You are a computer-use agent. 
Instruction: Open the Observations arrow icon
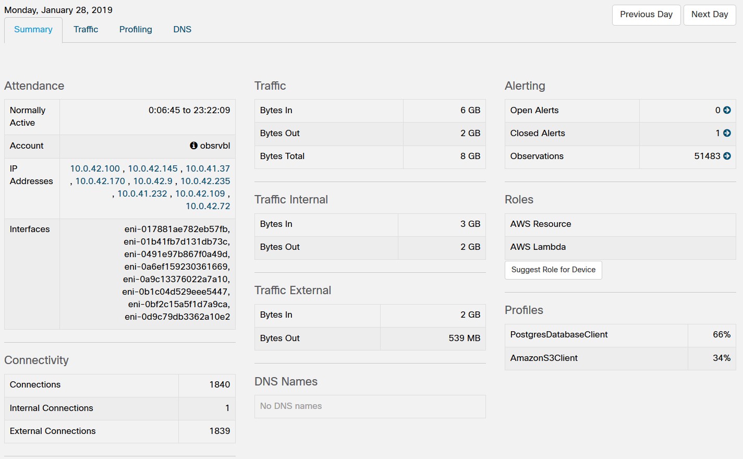[727, 156]
